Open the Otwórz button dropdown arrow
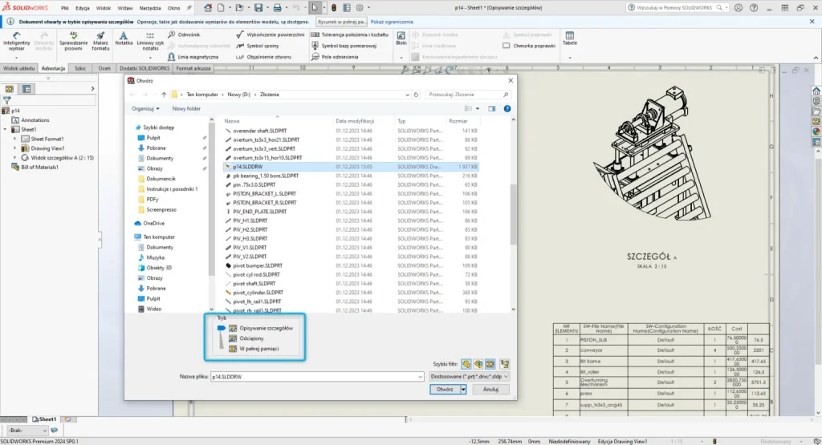 (463, 390)
